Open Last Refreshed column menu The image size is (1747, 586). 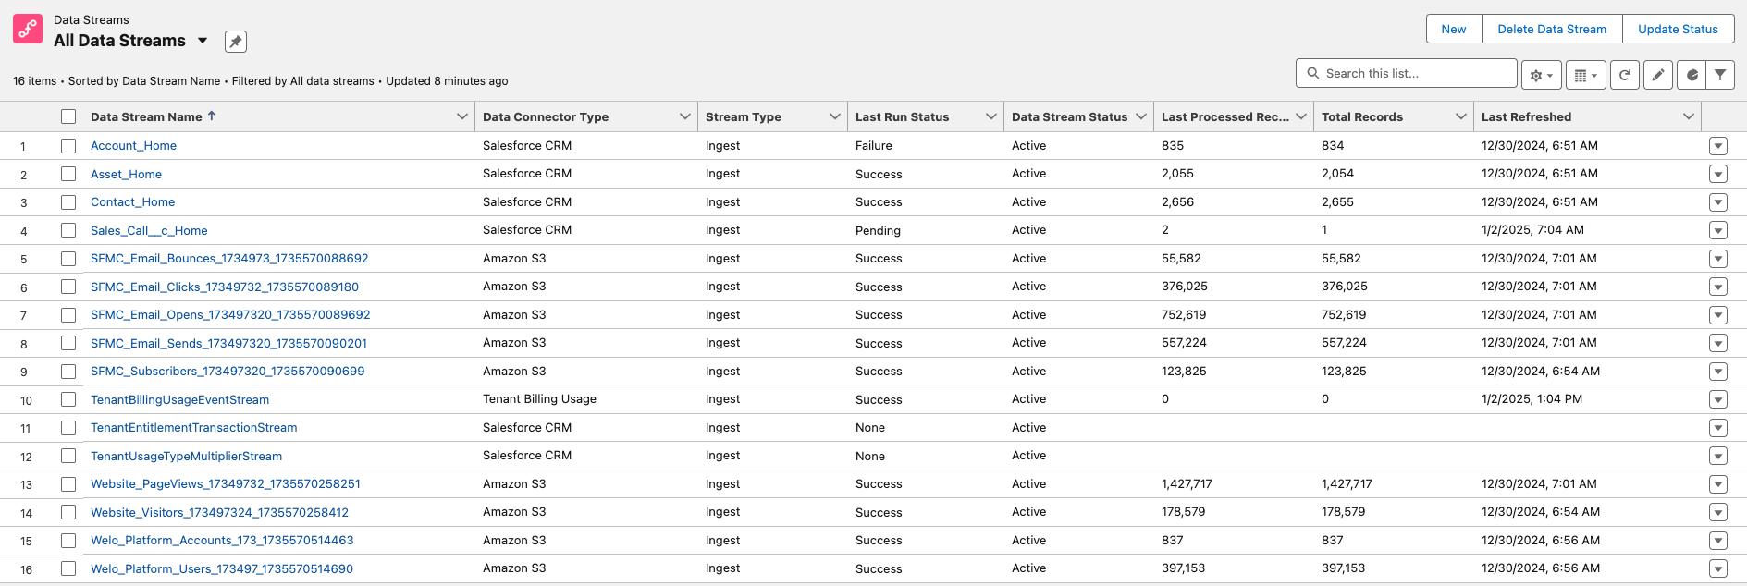coord(1688,116)
